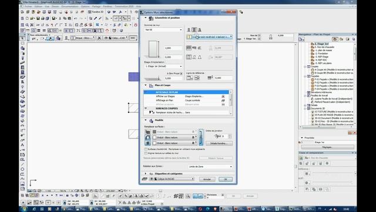Image resolution: width=376 pixels, height=212 pixels.
Task: Open the 'Sommet du mur' dropdown
Action: click(x=163, y=30)
